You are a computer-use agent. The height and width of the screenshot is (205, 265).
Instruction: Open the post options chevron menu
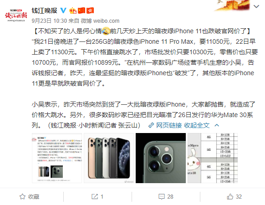click(x=256, y=6)
